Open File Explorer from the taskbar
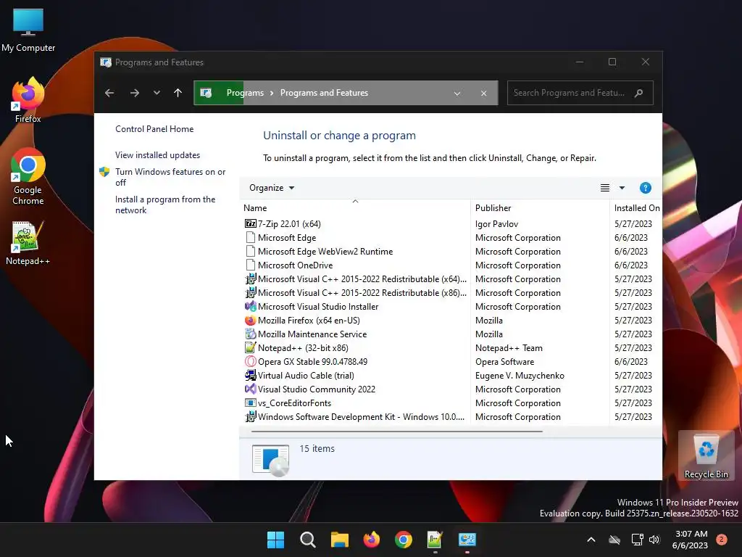742x557 pixels. pyautogui.click(x=339, y=540)
